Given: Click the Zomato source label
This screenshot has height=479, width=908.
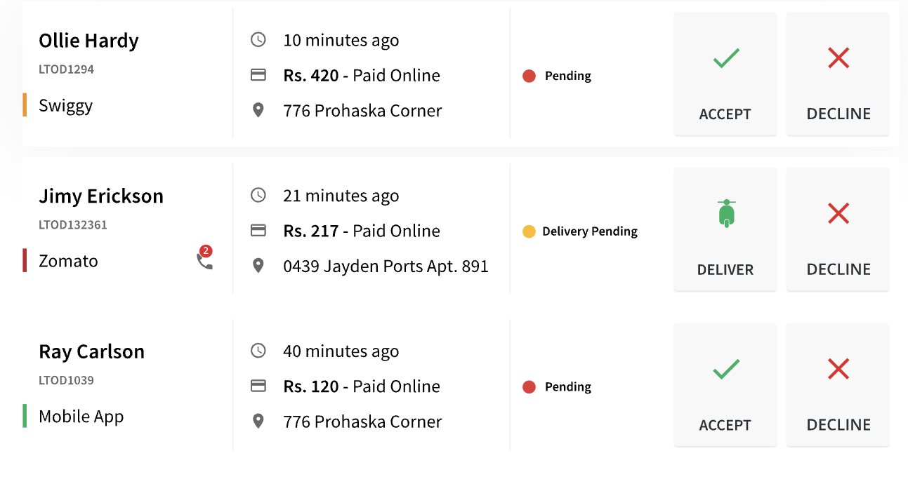Looking at the screenshot, I should click(68, 261).
